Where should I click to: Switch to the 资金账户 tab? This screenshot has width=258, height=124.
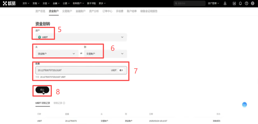54,11
